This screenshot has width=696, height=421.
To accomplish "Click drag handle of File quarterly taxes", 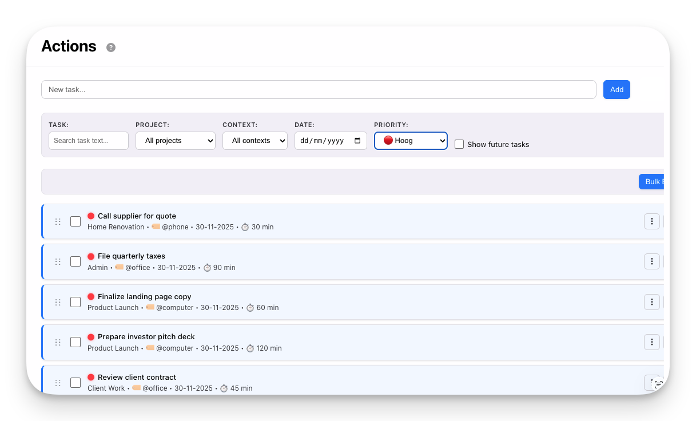I will point(58,261).
